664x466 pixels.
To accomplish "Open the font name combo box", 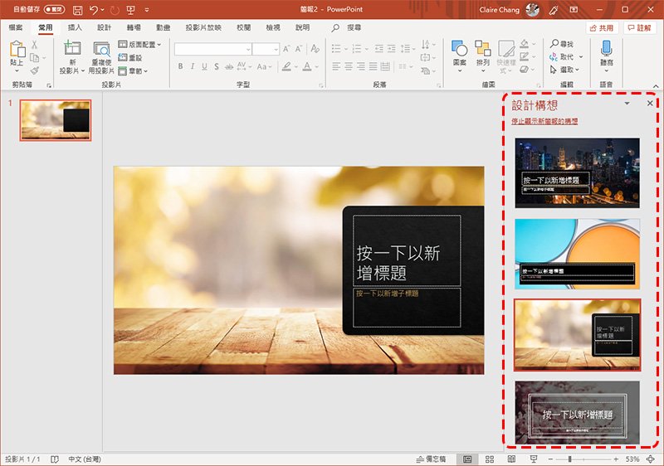I will tap(212, 49).
